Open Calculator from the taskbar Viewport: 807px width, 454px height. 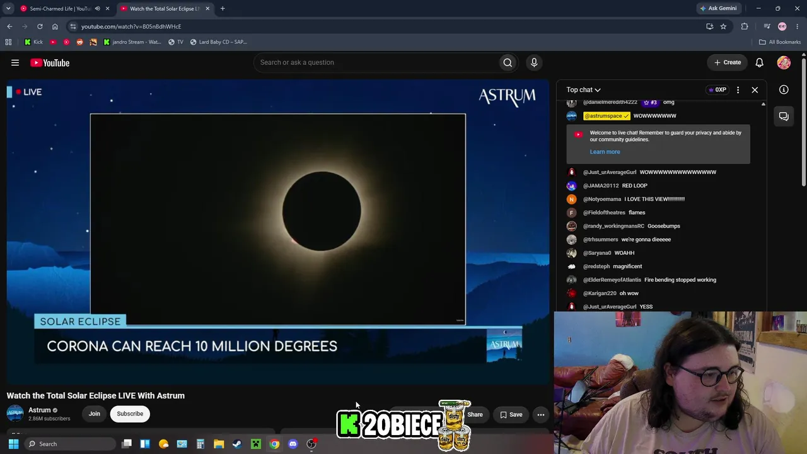pos(200,444)
